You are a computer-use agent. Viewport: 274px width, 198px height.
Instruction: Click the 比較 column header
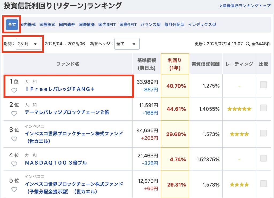tap(263, 64)
